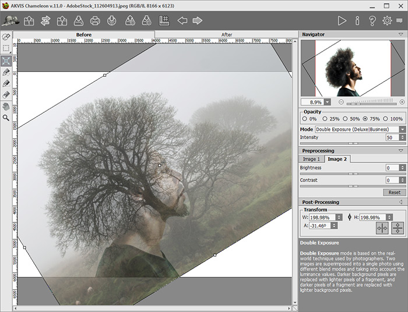Open Help question mark icon
The image size is (408, 312).
coord(372,21)
